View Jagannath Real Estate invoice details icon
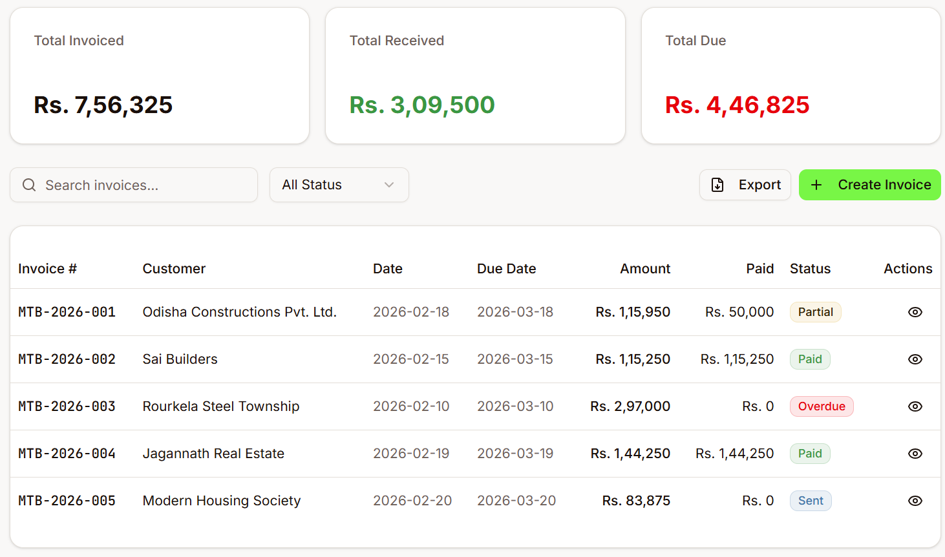 (x=915, y=454)
